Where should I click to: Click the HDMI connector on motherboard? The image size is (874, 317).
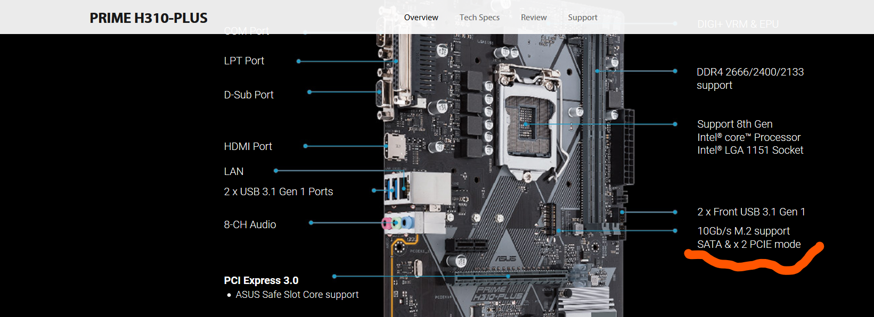point(395,146)
